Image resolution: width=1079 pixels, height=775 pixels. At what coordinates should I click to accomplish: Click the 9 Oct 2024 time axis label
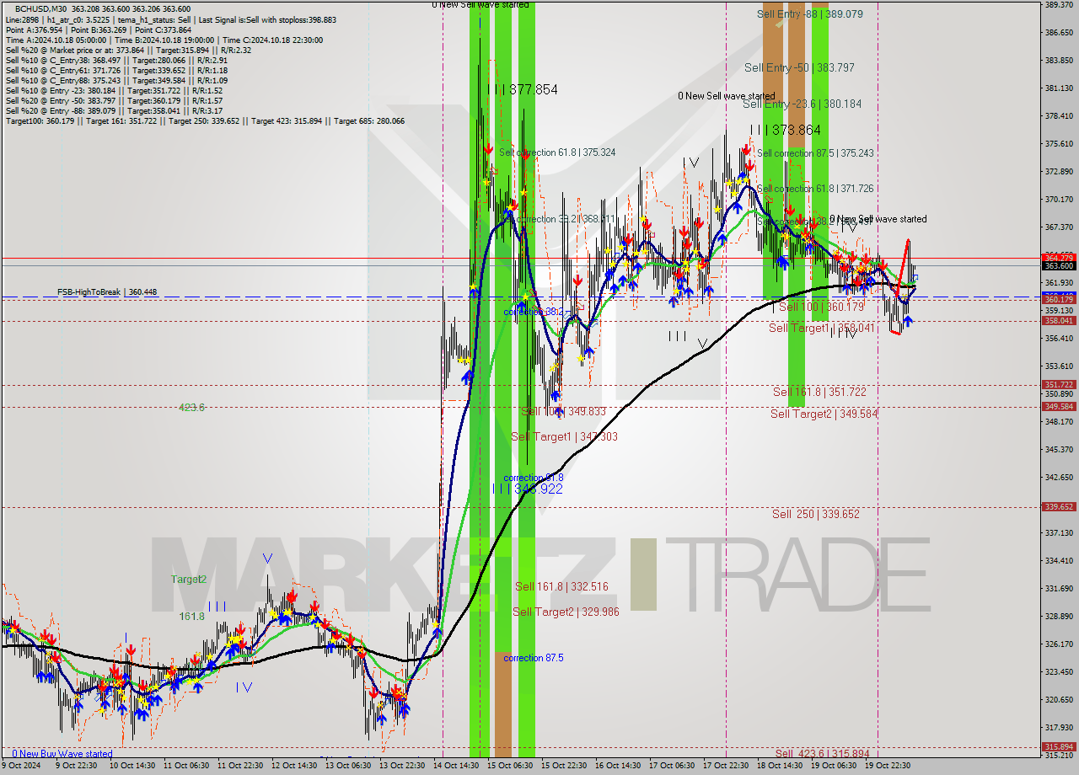(x=23, y=766)
